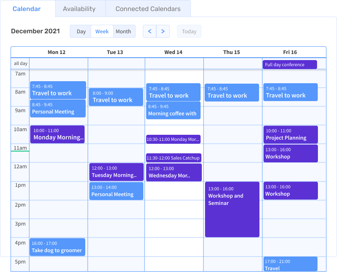
Task: Select the Mon 12 column header
Action: [56, 52]
